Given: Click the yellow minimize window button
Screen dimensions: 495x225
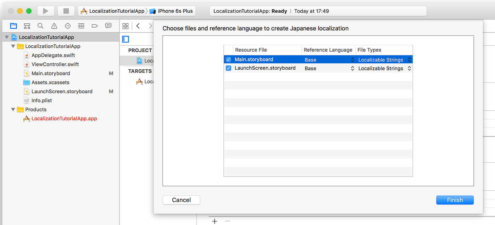Looking at the screenshot, I should [20, 11].
